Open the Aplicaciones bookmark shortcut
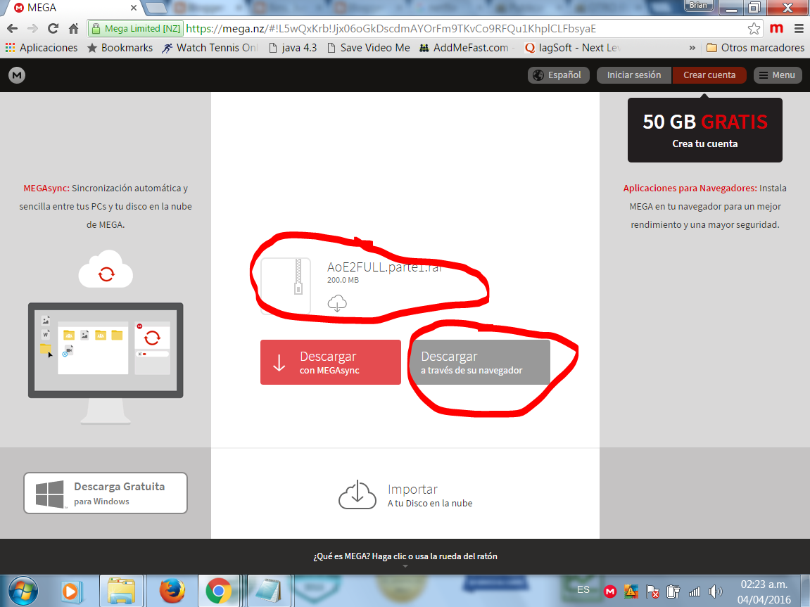Viewport: 810px width, 607px height. pyautogui.click(x=42, y=48)
